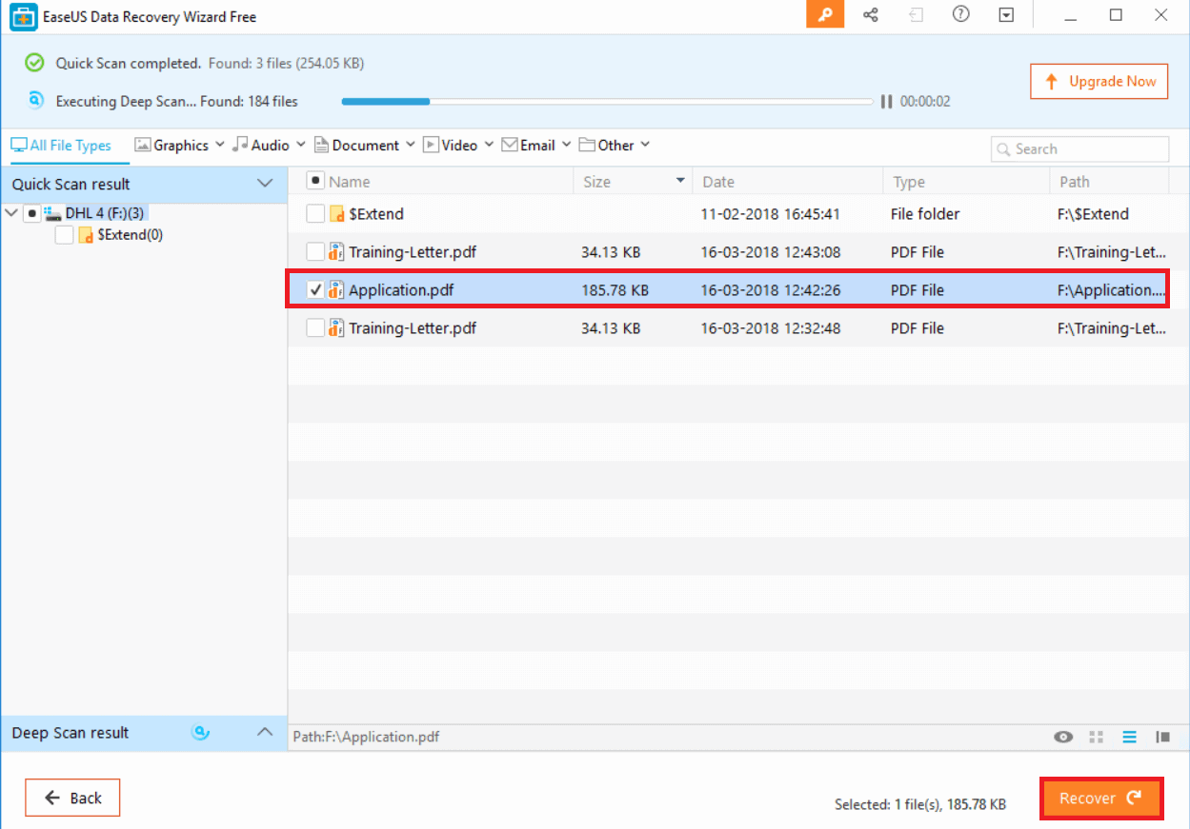Select all files via the Name header checkbox

coord(314,180)
